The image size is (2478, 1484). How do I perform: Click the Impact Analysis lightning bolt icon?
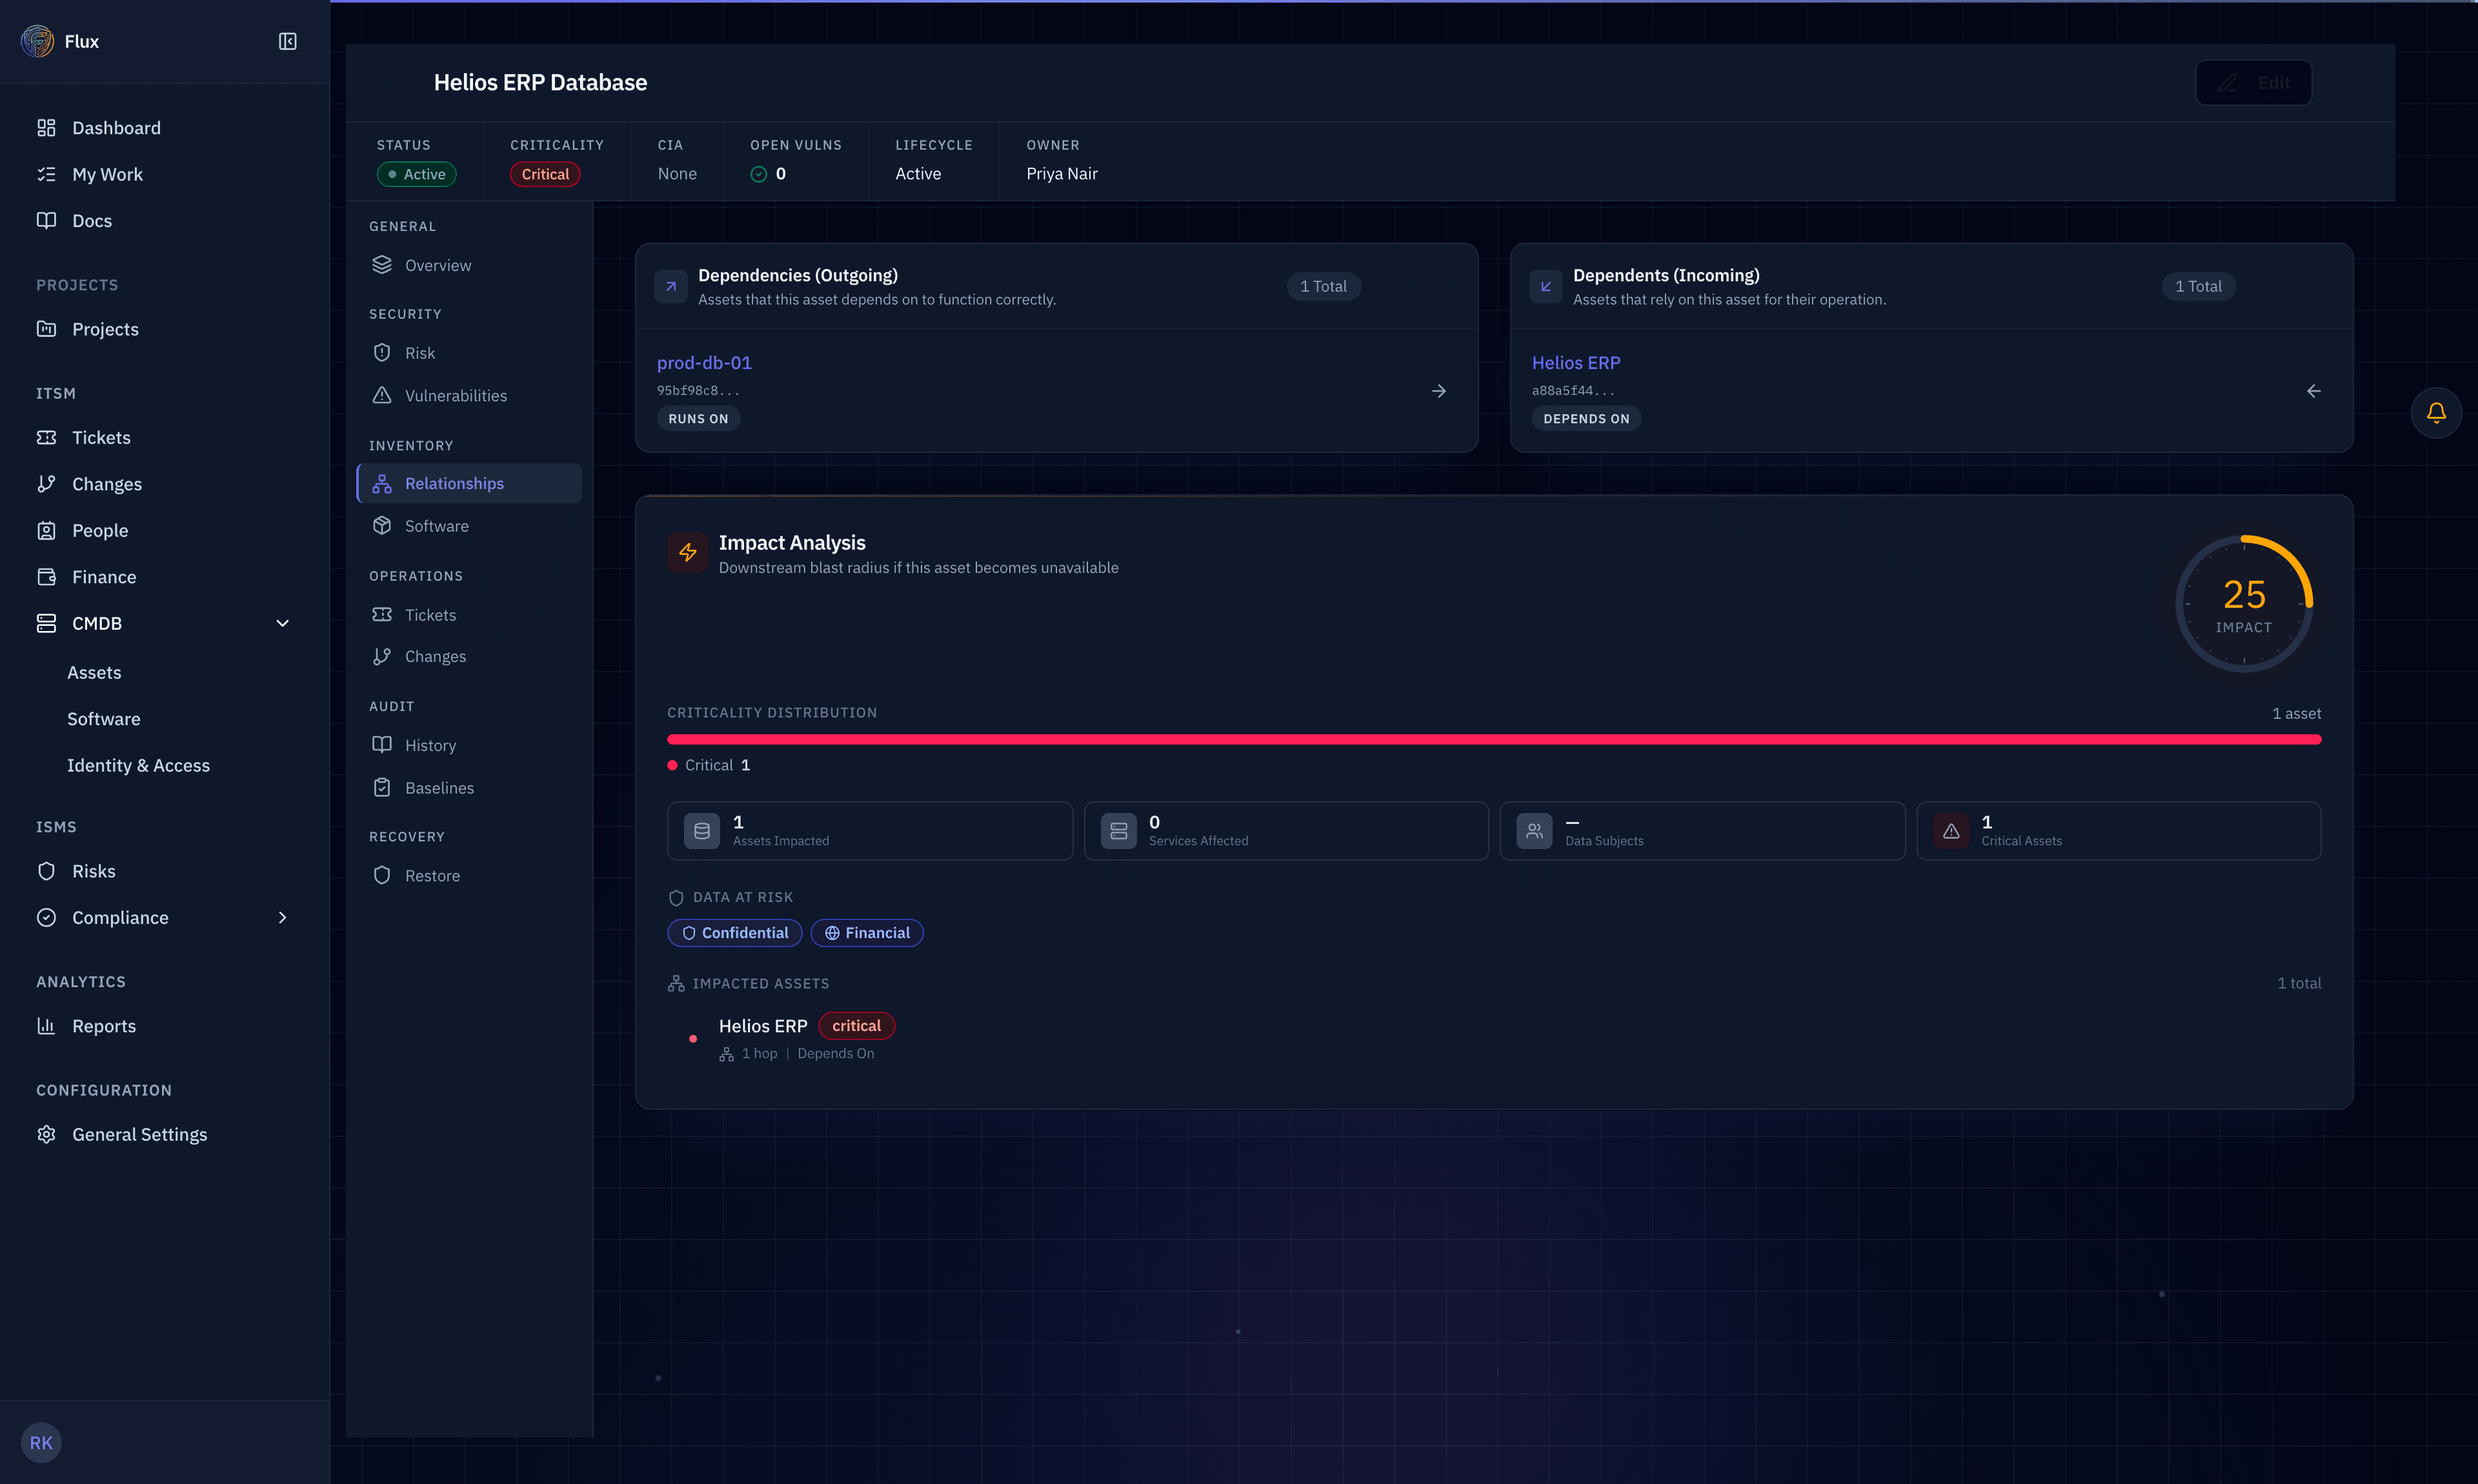pos(688,552)
